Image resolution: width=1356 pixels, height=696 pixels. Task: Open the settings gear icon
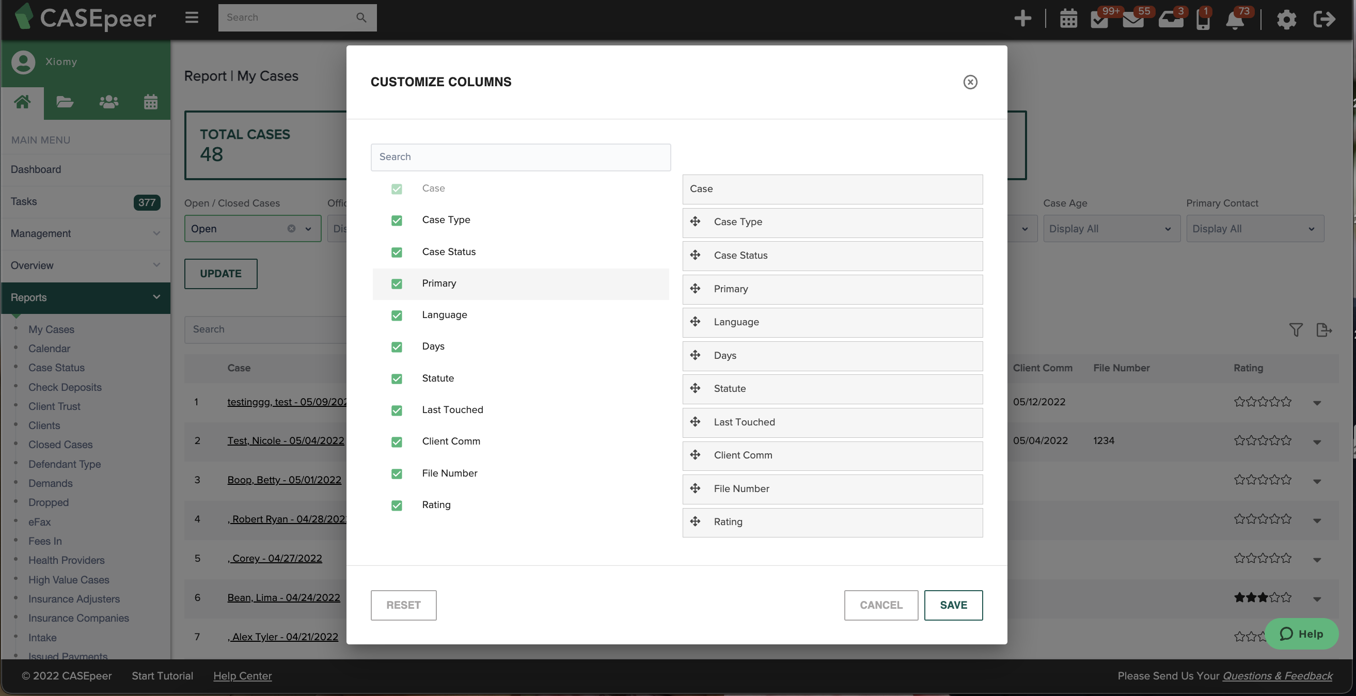1286,20
